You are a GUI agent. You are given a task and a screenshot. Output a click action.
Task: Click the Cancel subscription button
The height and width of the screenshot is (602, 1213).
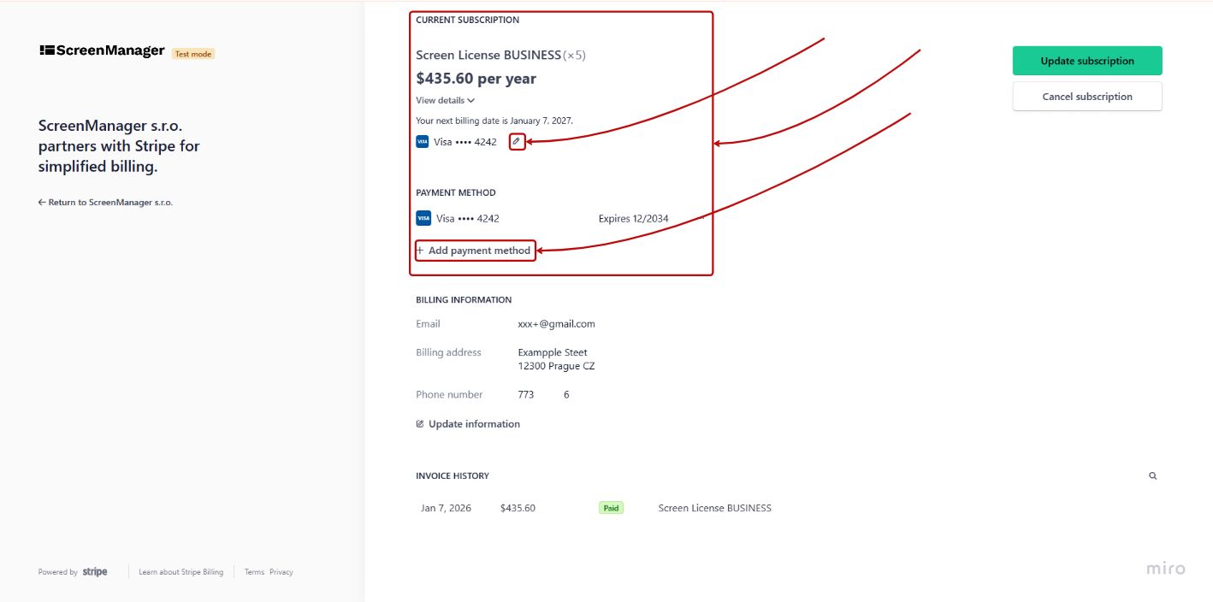[1087, 97]
